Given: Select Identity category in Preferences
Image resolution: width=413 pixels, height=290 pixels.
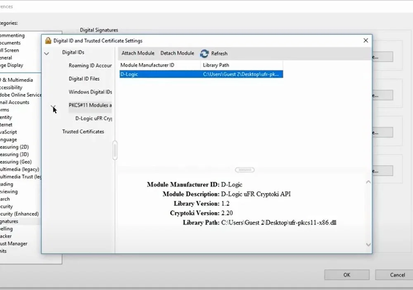Looking at the screenshot, I should point(6,117).
